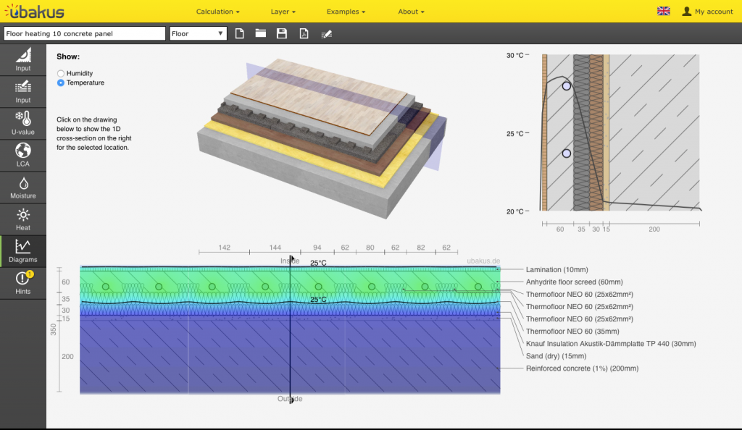Click the project name input field
The image size is (742, 430).
pyautogui.click(x=85, y=33)
